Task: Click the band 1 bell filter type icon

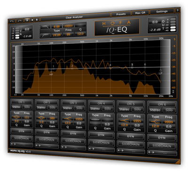Action: click(16, 117)
